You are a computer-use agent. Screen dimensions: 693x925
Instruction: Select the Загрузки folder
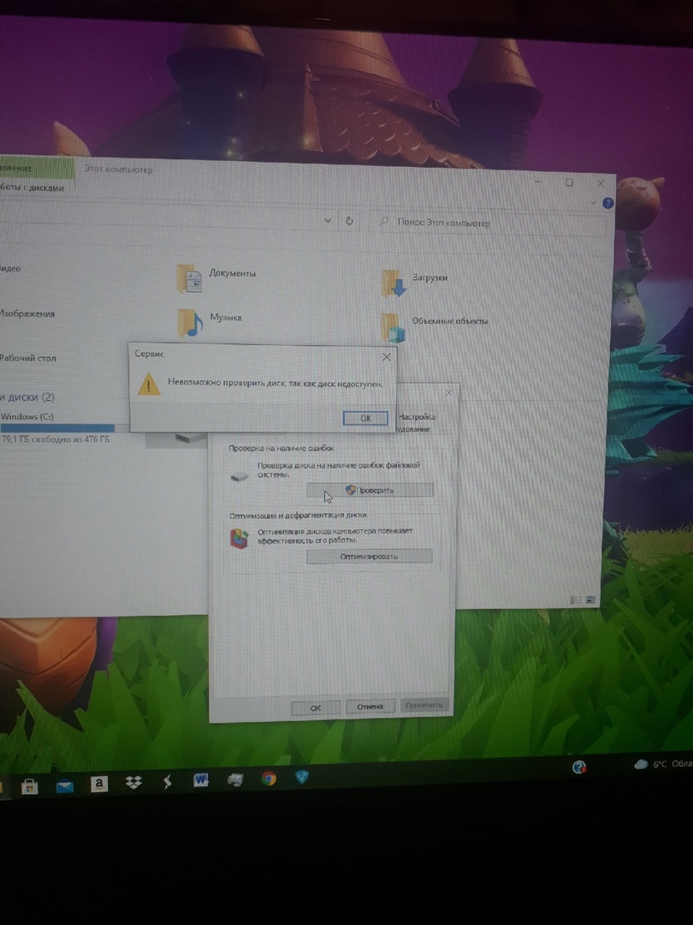click(415, 282)
